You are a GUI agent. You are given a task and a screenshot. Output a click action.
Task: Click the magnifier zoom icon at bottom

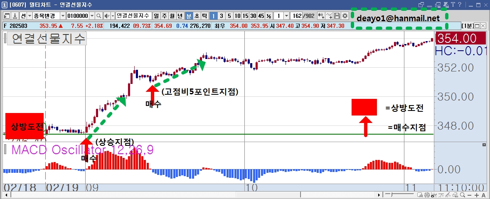pyautogui.click(x=463, y=195)
